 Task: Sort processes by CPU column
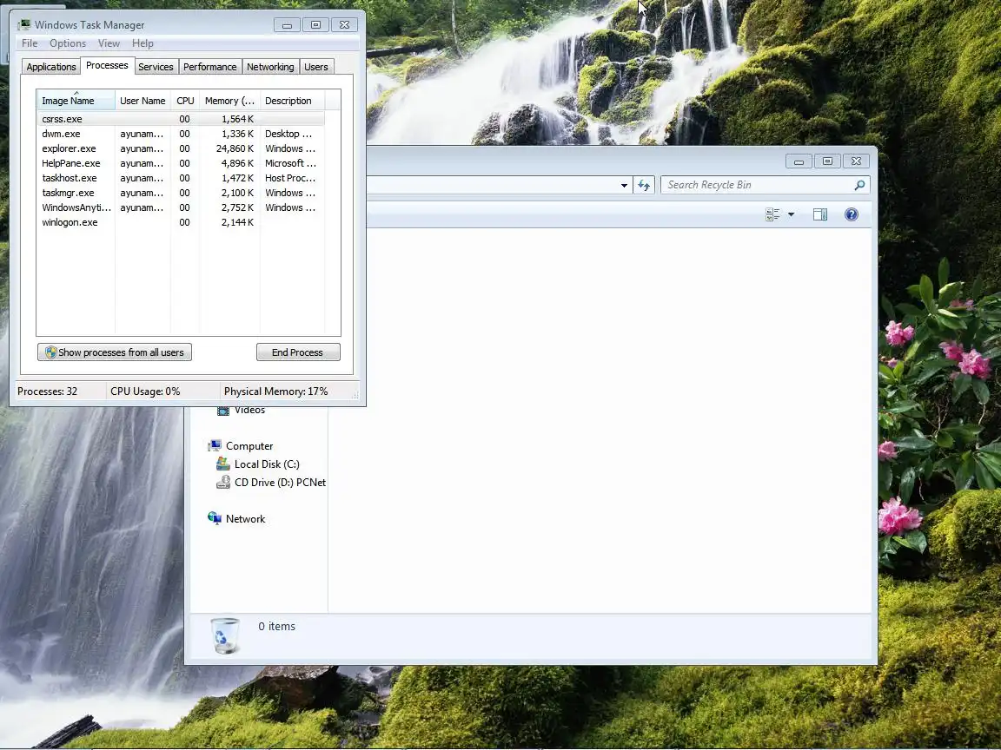185,101
